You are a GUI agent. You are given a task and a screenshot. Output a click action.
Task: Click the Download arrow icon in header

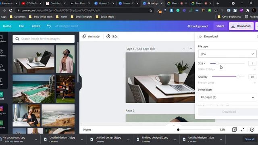pyautogui.click(x=233, y=26)
